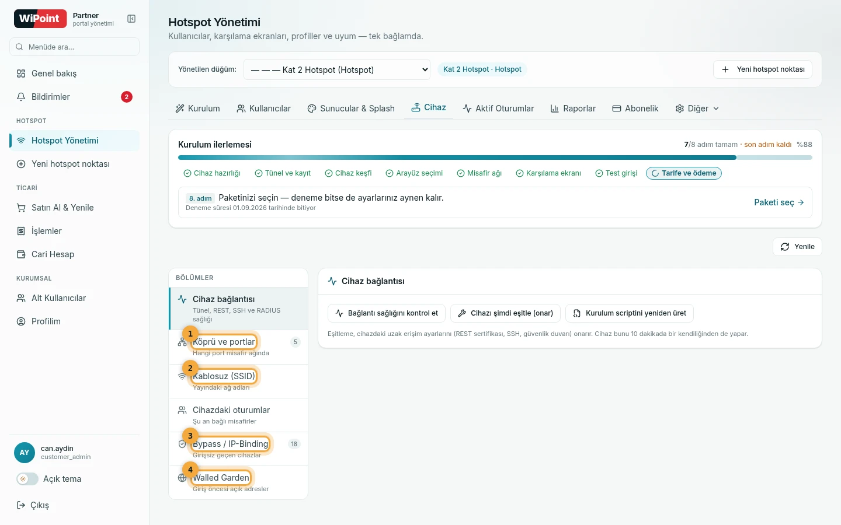Focus the Menüde ara search field

click(75, 47)
